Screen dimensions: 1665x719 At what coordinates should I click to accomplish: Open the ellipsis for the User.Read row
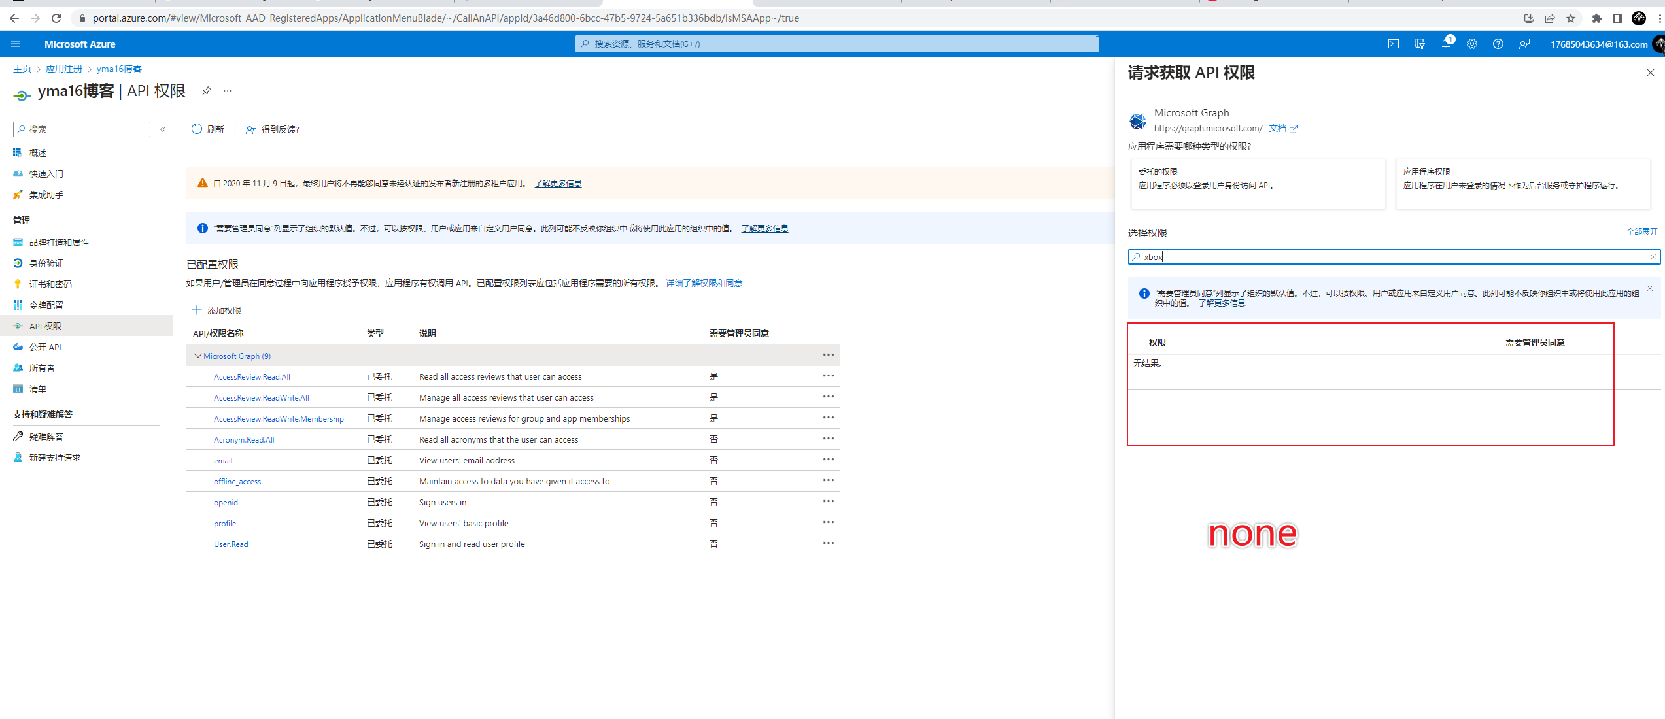click(x=829, y=543)
